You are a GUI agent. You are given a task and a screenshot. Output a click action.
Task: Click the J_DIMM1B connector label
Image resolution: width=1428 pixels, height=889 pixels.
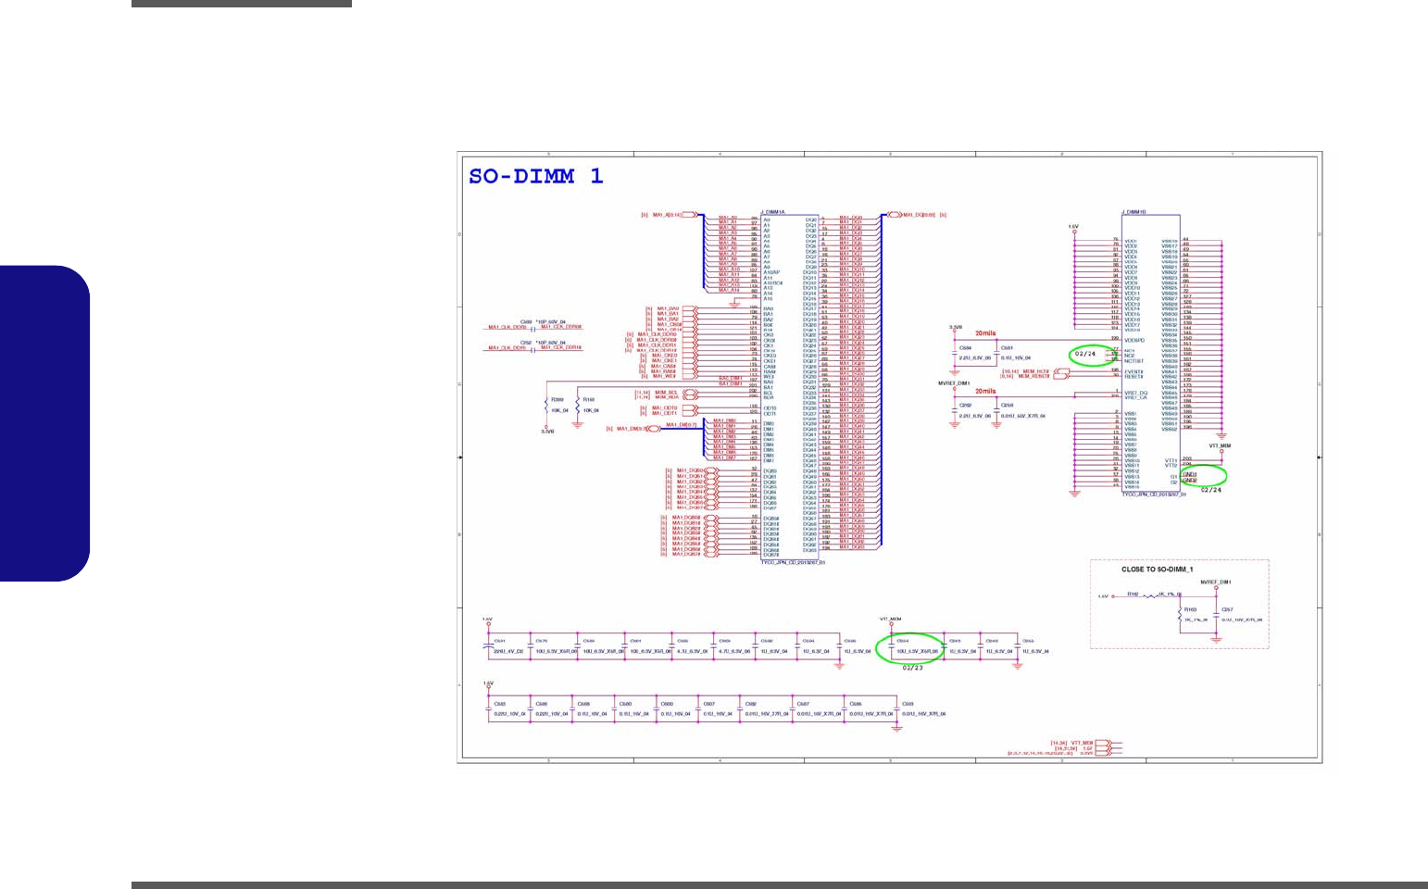click(x=1134, y=212)
